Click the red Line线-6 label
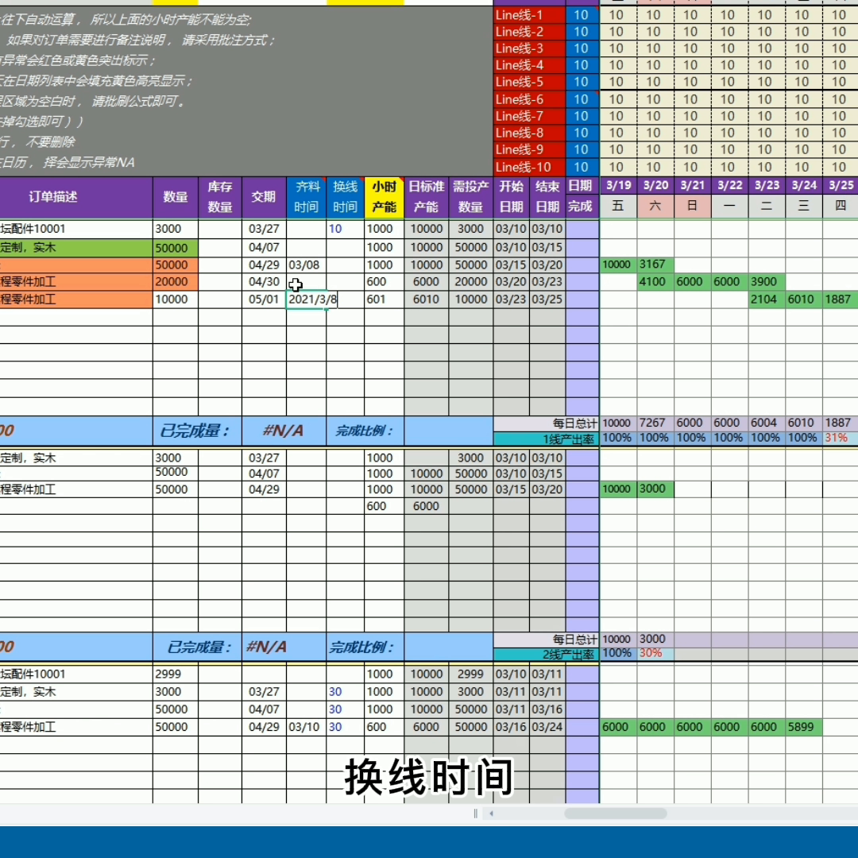858x858 pixels. pos(529,99)
